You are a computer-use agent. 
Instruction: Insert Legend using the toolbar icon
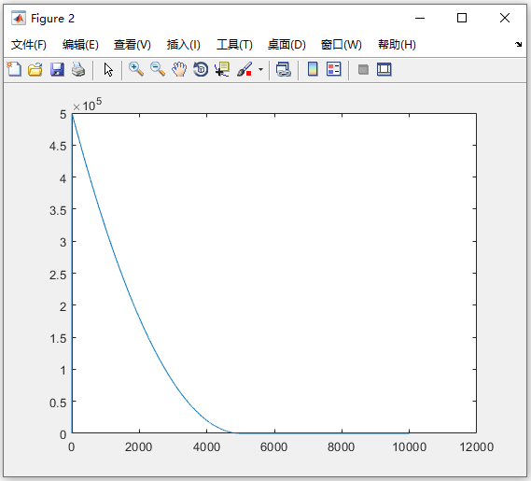(x=334, y=69)
